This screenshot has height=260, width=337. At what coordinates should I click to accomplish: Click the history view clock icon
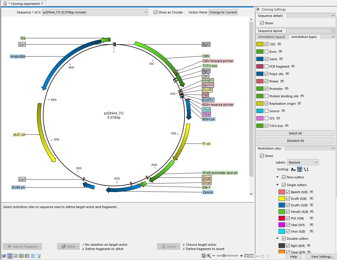(x=33, y=256)
